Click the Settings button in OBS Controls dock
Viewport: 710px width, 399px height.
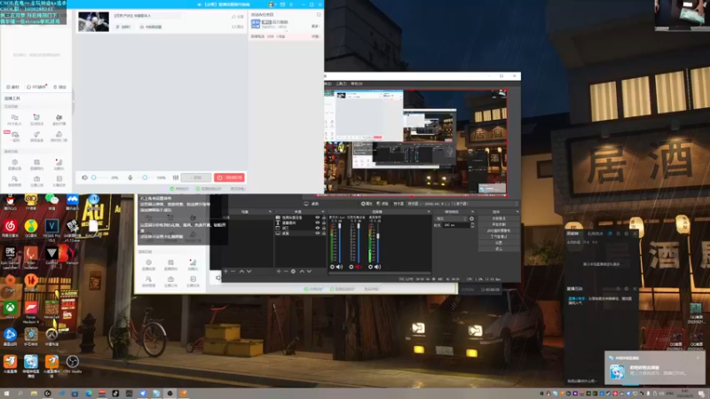pyautogui.click(x=499, y=242)
